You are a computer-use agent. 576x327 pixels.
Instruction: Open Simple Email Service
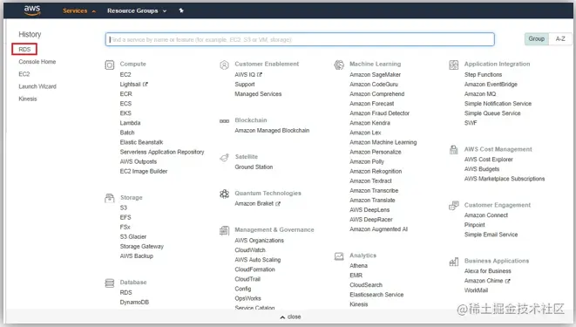point(491,235)
